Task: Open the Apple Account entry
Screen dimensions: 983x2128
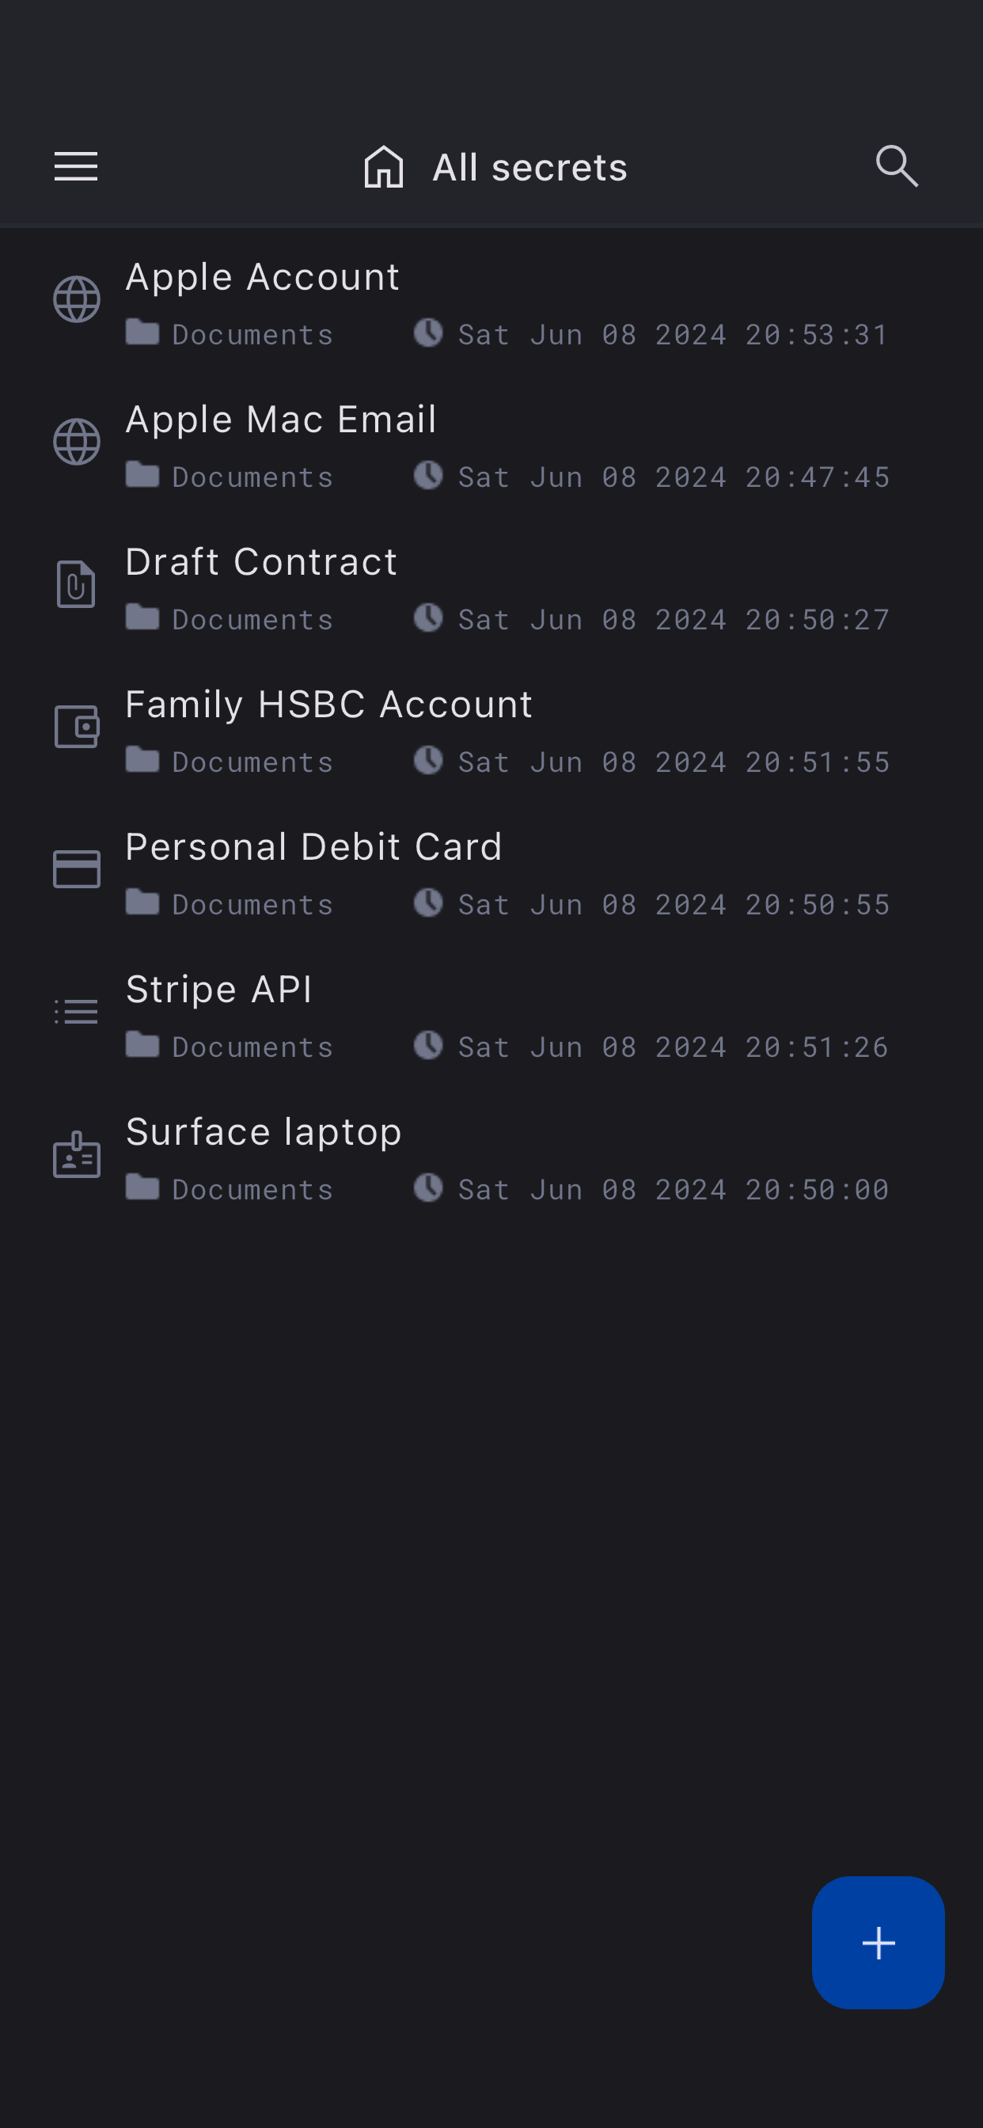Action: point(263,278)
